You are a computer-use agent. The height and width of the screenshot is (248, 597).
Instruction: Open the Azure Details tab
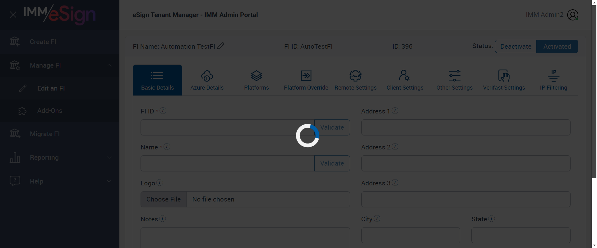[207, 80]
